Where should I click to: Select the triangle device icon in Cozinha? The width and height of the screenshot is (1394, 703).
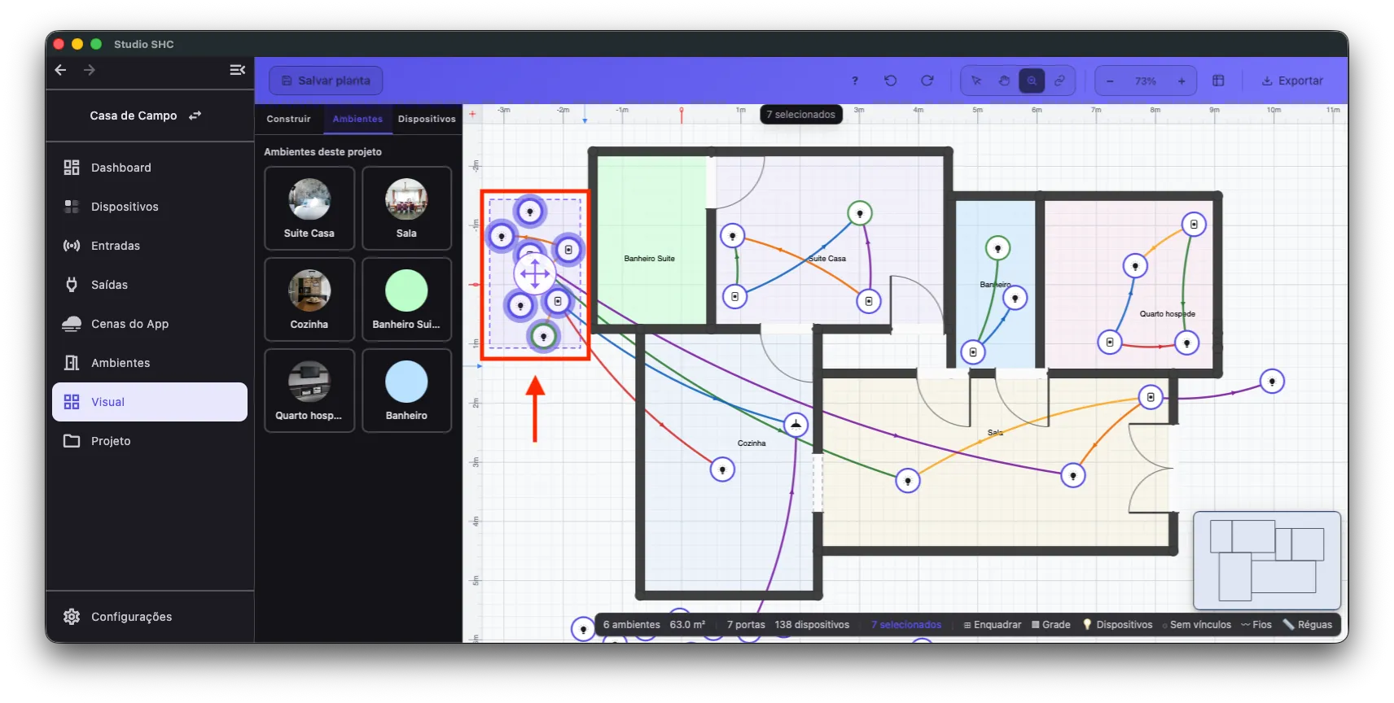(796, 424)
